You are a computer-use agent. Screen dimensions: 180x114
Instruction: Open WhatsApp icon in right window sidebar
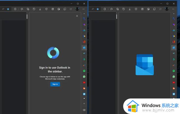(174, 77)
